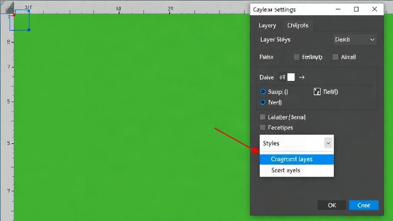Image resolution: width=393 pixels, height=221 pixels.
Task: Close the Caylear settings dialog
Action: [375, 9]
